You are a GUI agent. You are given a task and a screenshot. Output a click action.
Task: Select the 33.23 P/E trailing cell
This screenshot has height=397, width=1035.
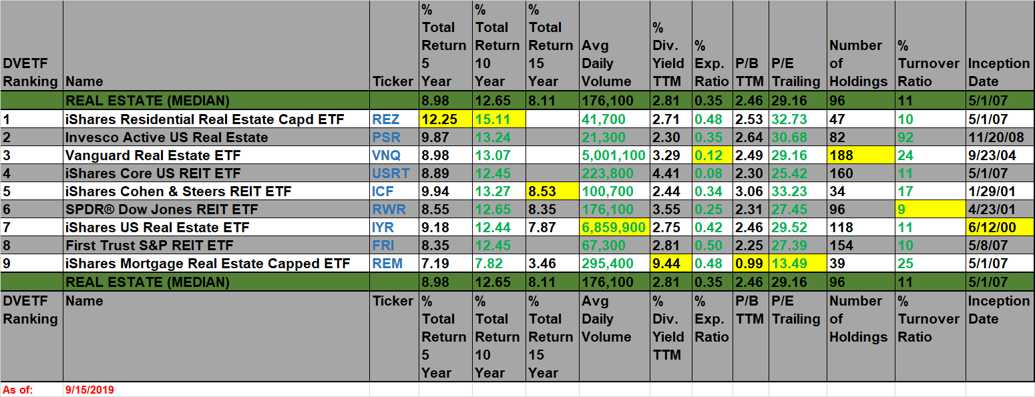point(798,191)
